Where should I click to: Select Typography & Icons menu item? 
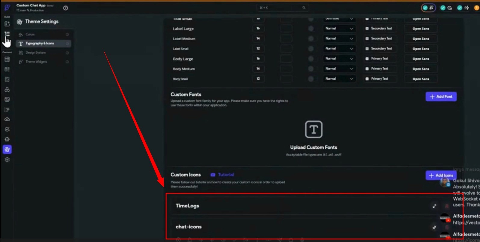[44, 44]
